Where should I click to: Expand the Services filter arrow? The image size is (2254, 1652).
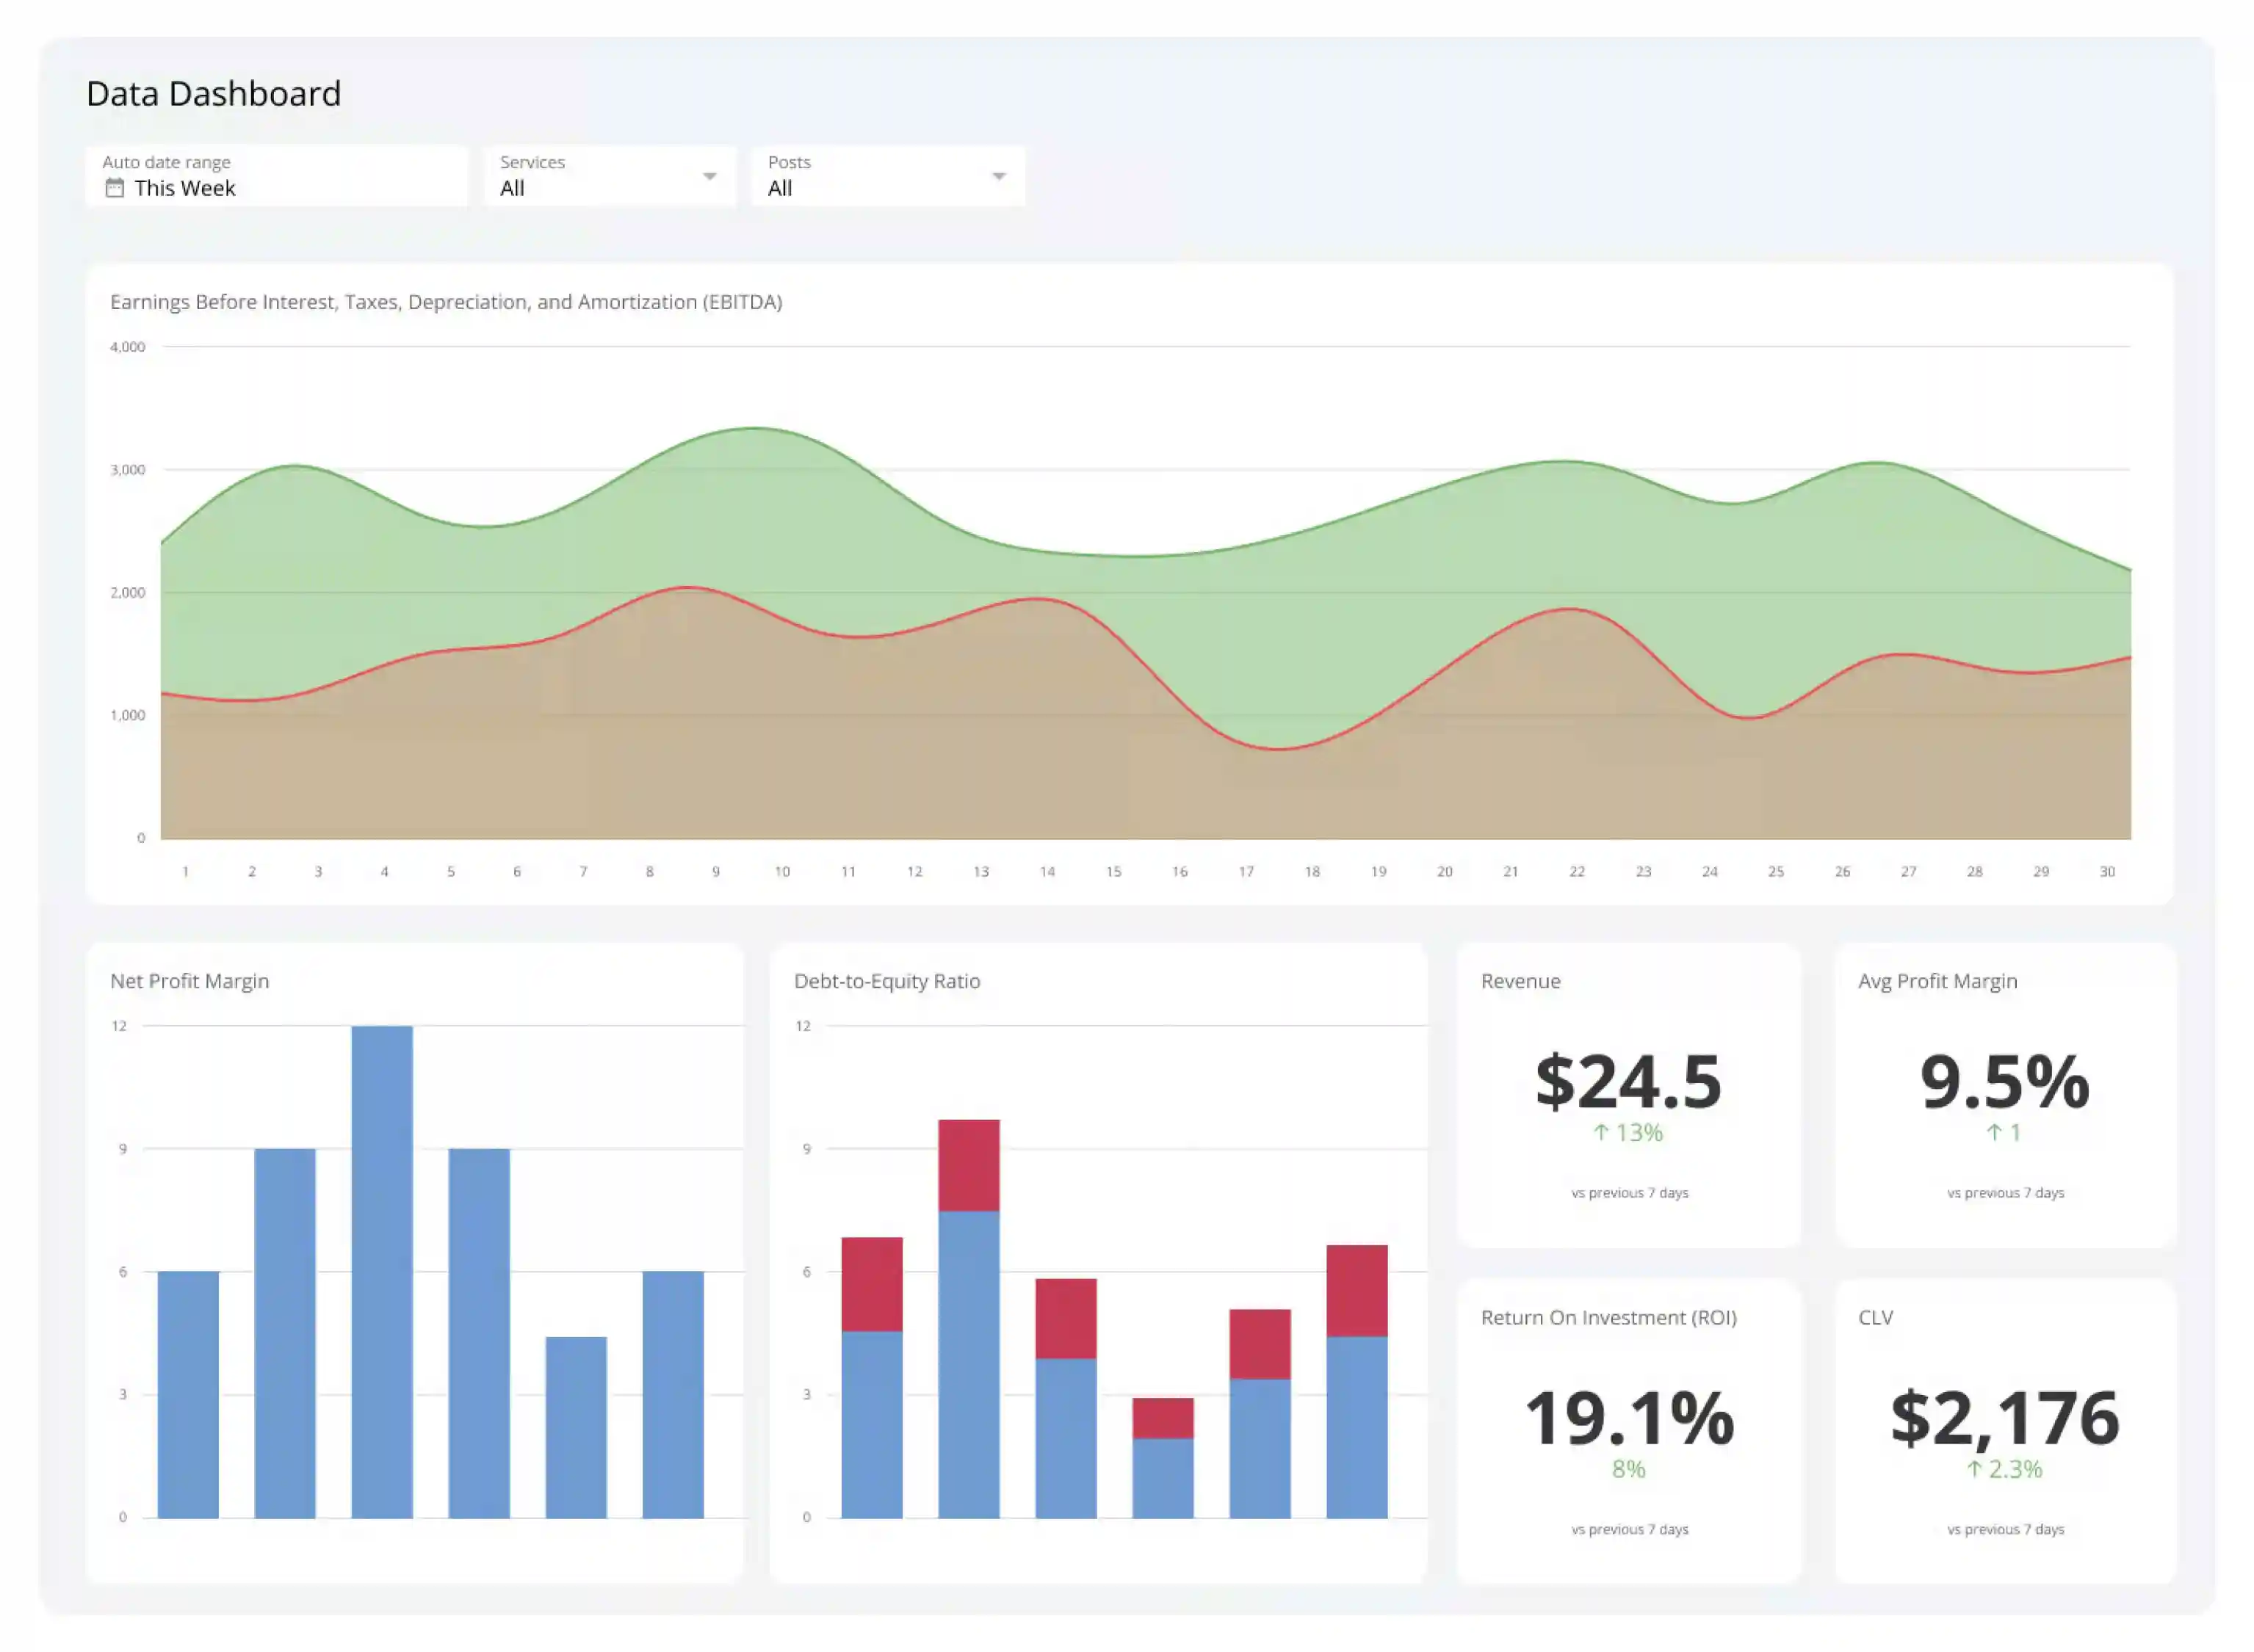pos(709,175)
